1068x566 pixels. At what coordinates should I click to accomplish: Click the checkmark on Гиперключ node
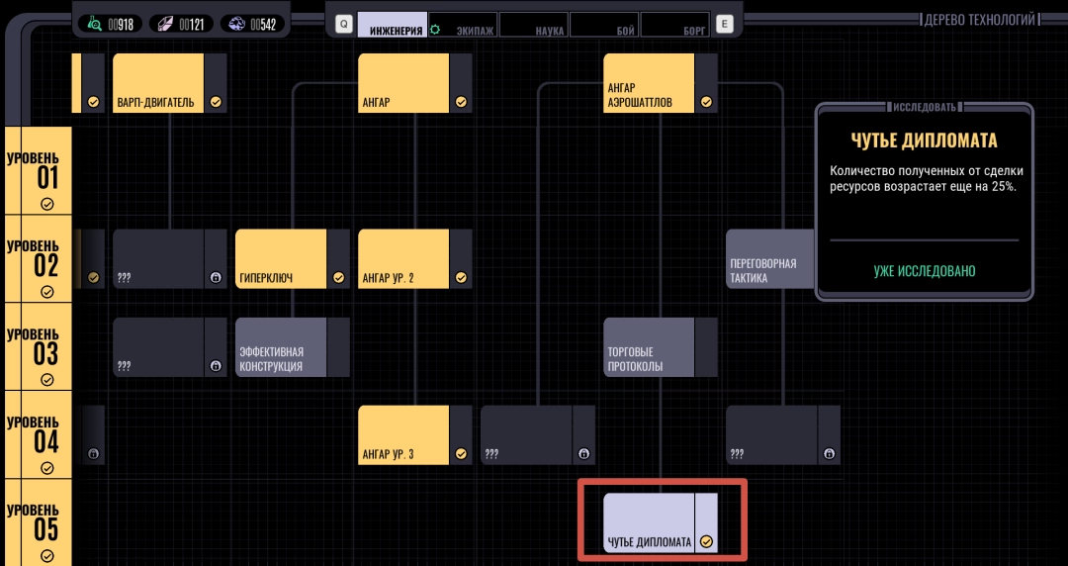[x=338, y=278]
